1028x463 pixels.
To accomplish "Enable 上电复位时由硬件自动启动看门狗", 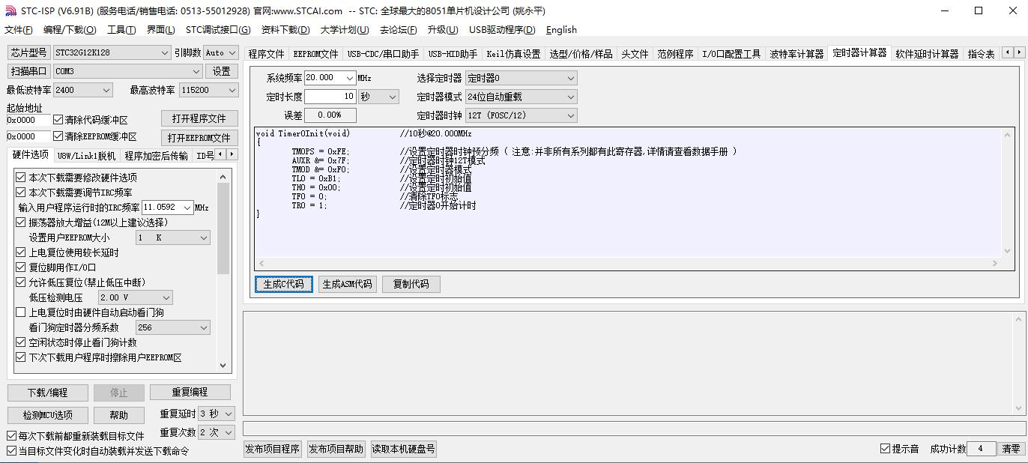I will tap(21, 312).
